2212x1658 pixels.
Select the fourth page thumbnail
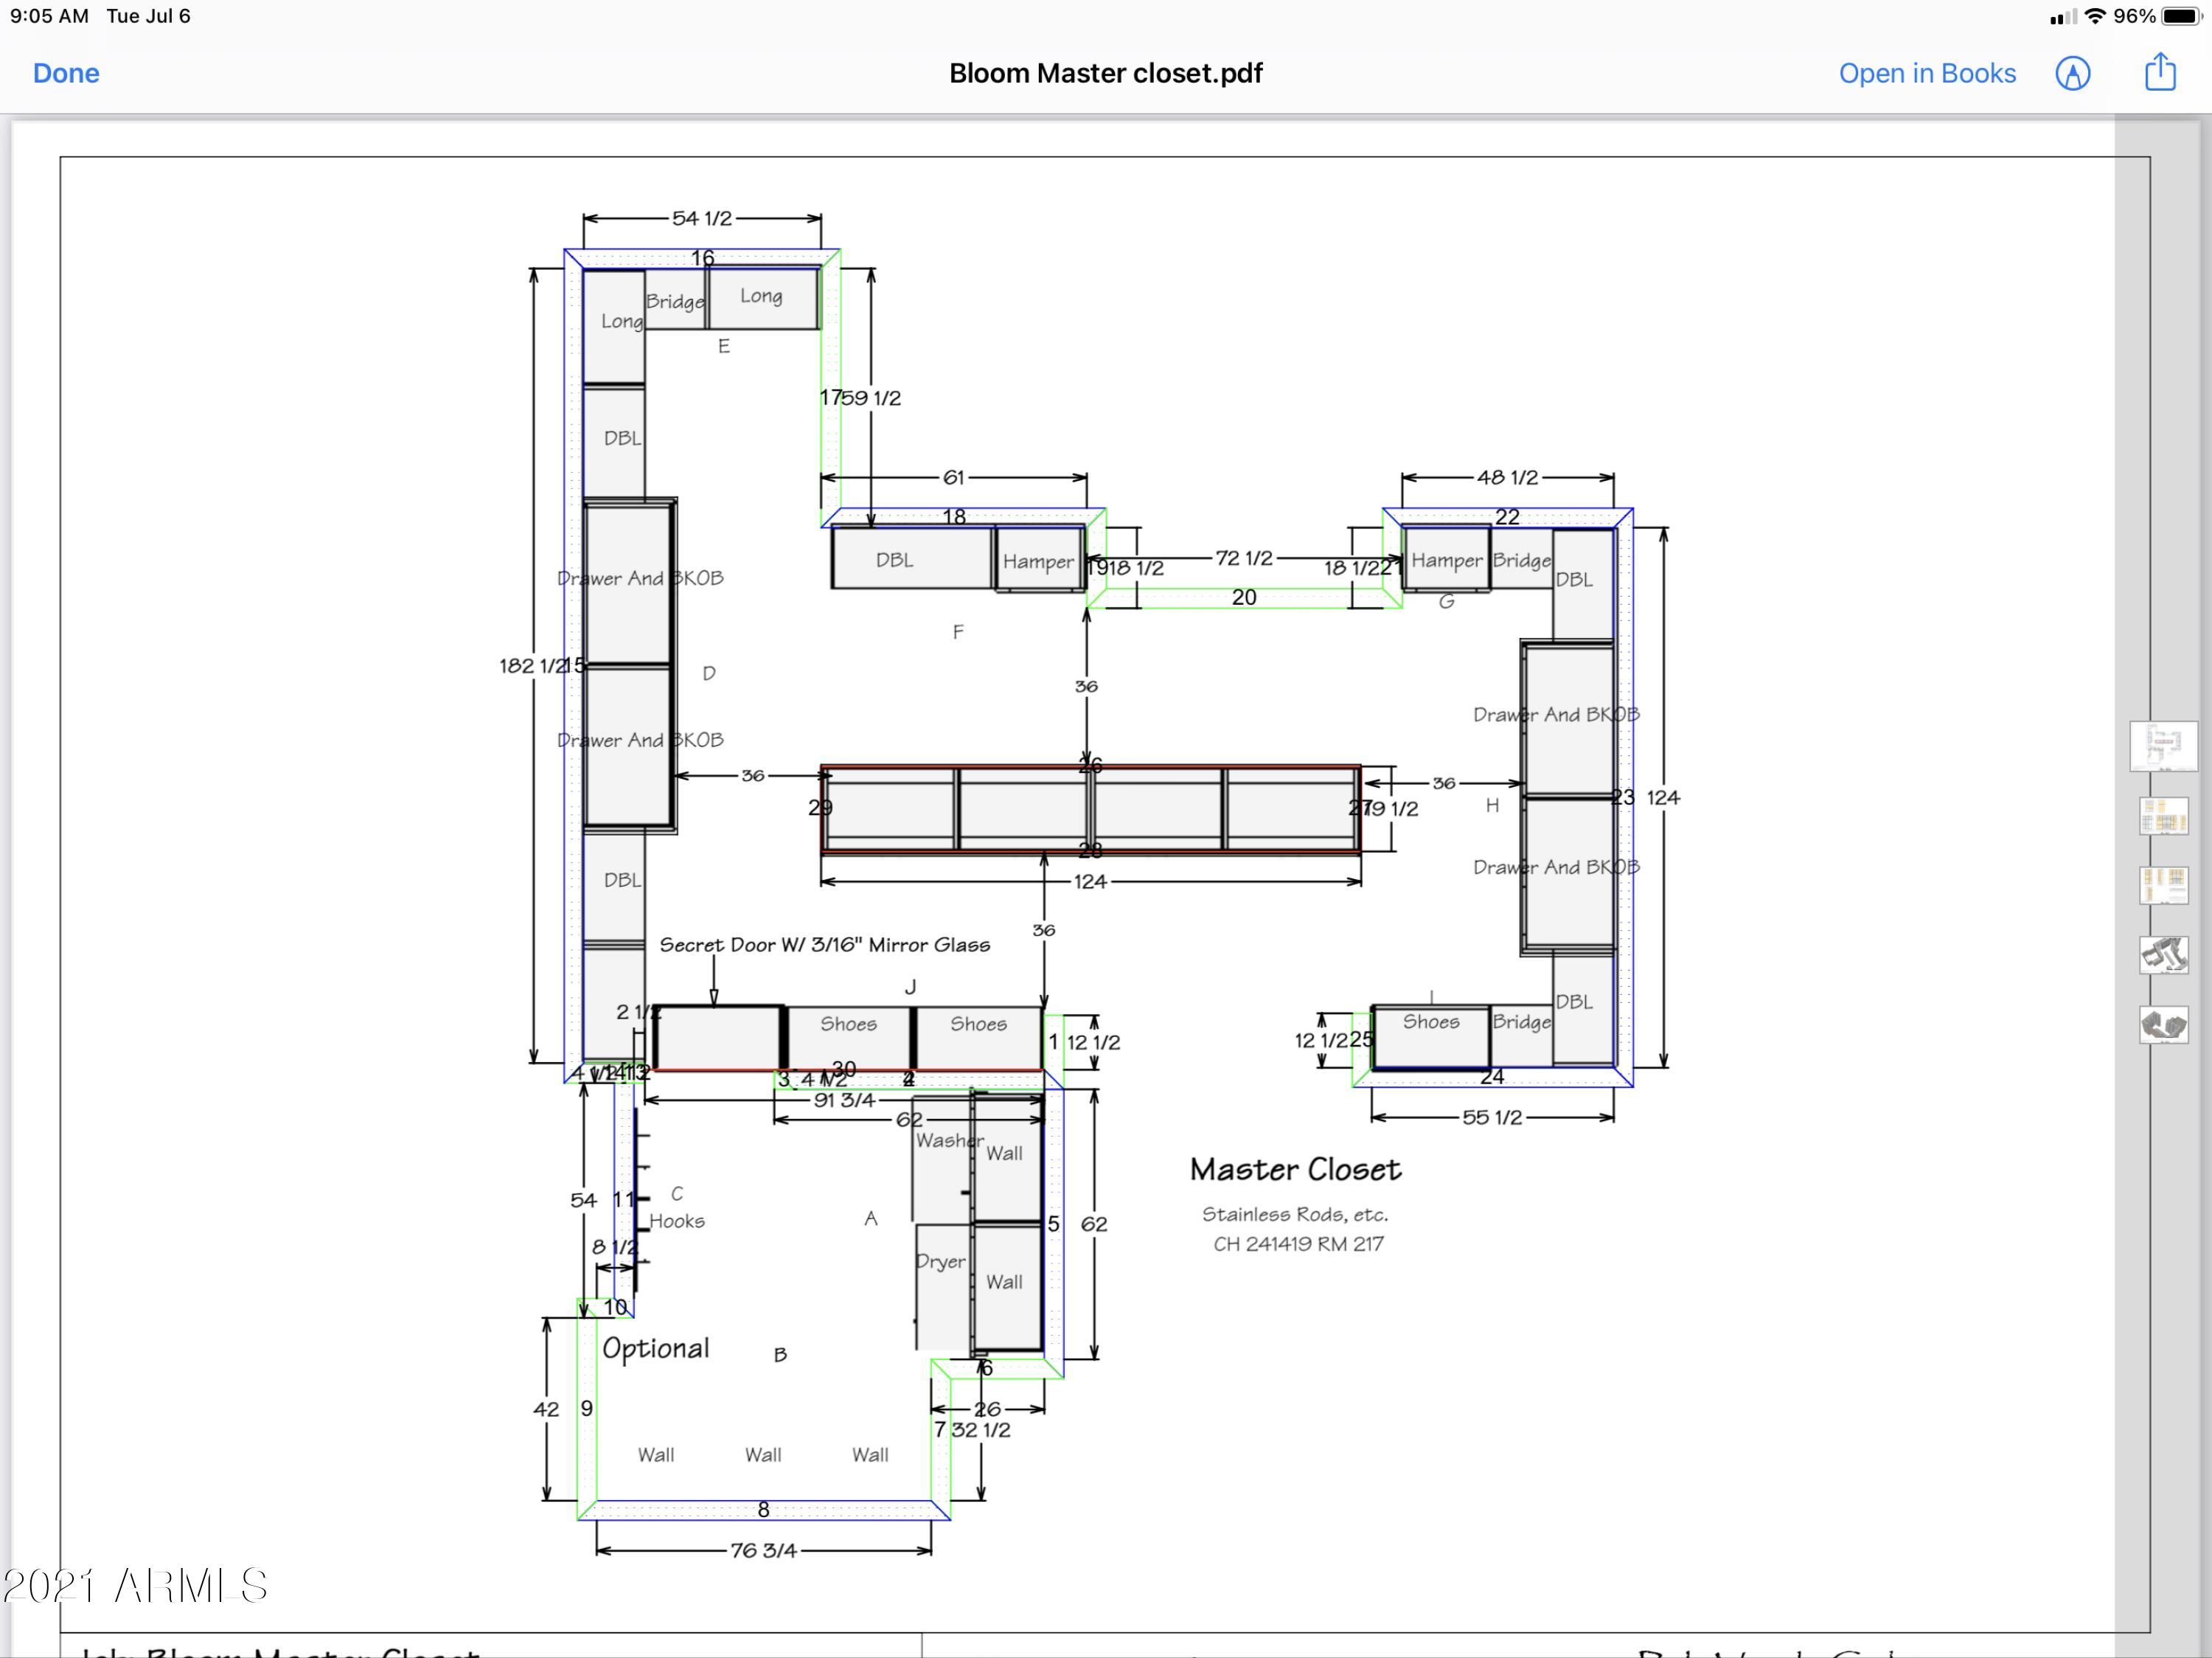click(2164, 955)
